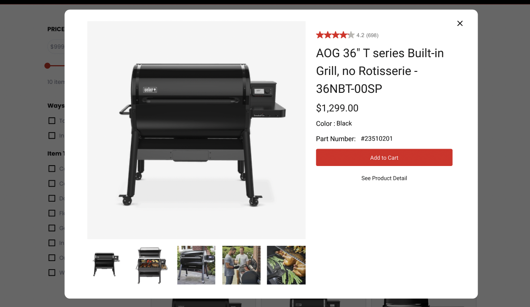Viewport: 530px width, 307px height.
Task: Open See Product Detail link
Action: click(384, 178)
